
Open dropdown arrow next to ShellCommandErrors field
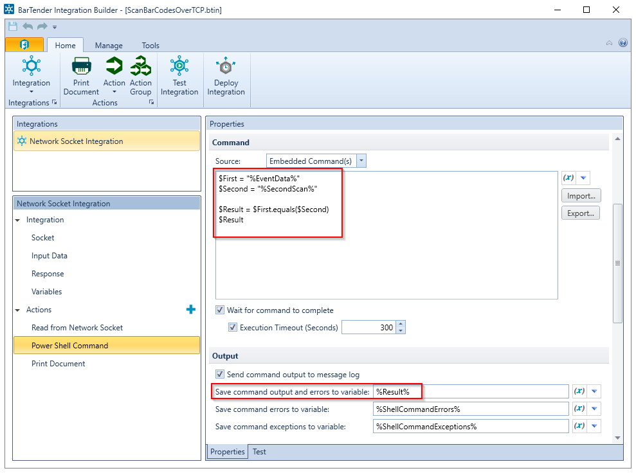pyautogui.click(x=594, y=409)
